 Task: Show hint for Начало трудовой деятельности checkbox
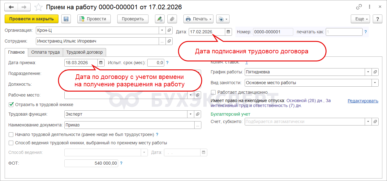[x=157, y=134]
